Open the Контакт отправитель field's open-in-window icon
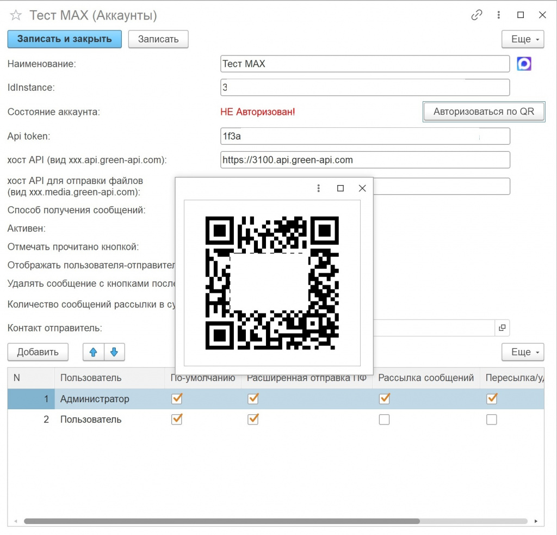Viewport: 557px width, 535px height. tap(502, 328)
